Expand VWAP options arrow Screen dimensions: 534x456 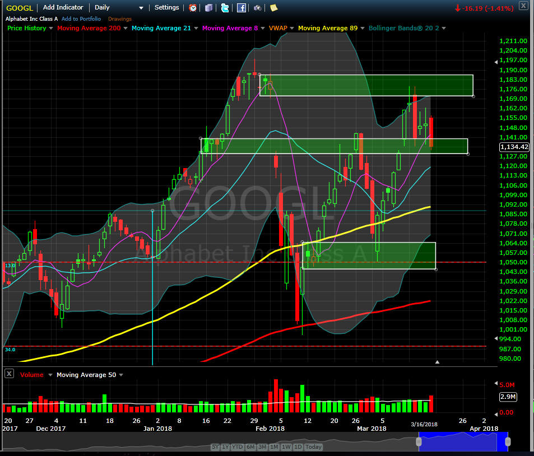click(292, 28)
